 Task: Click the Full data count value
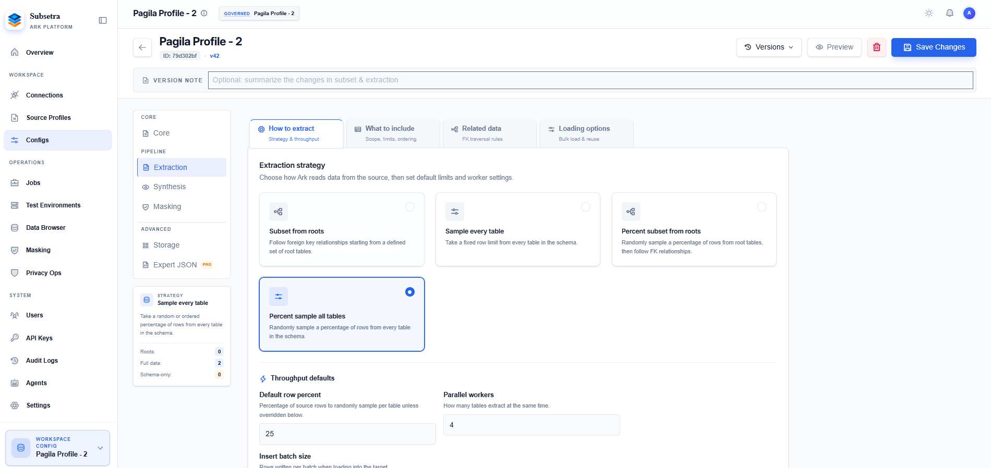point(220,363)
